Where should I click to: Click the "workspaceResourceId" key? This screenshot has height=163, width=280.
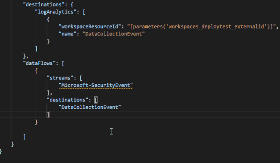[x=90, y=26]
